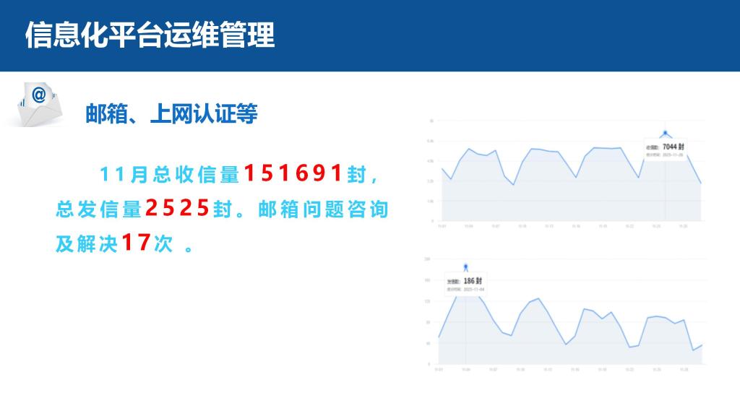Click the text 及解决
This screenshot has width=740, height=416.
tap(87, 244)
